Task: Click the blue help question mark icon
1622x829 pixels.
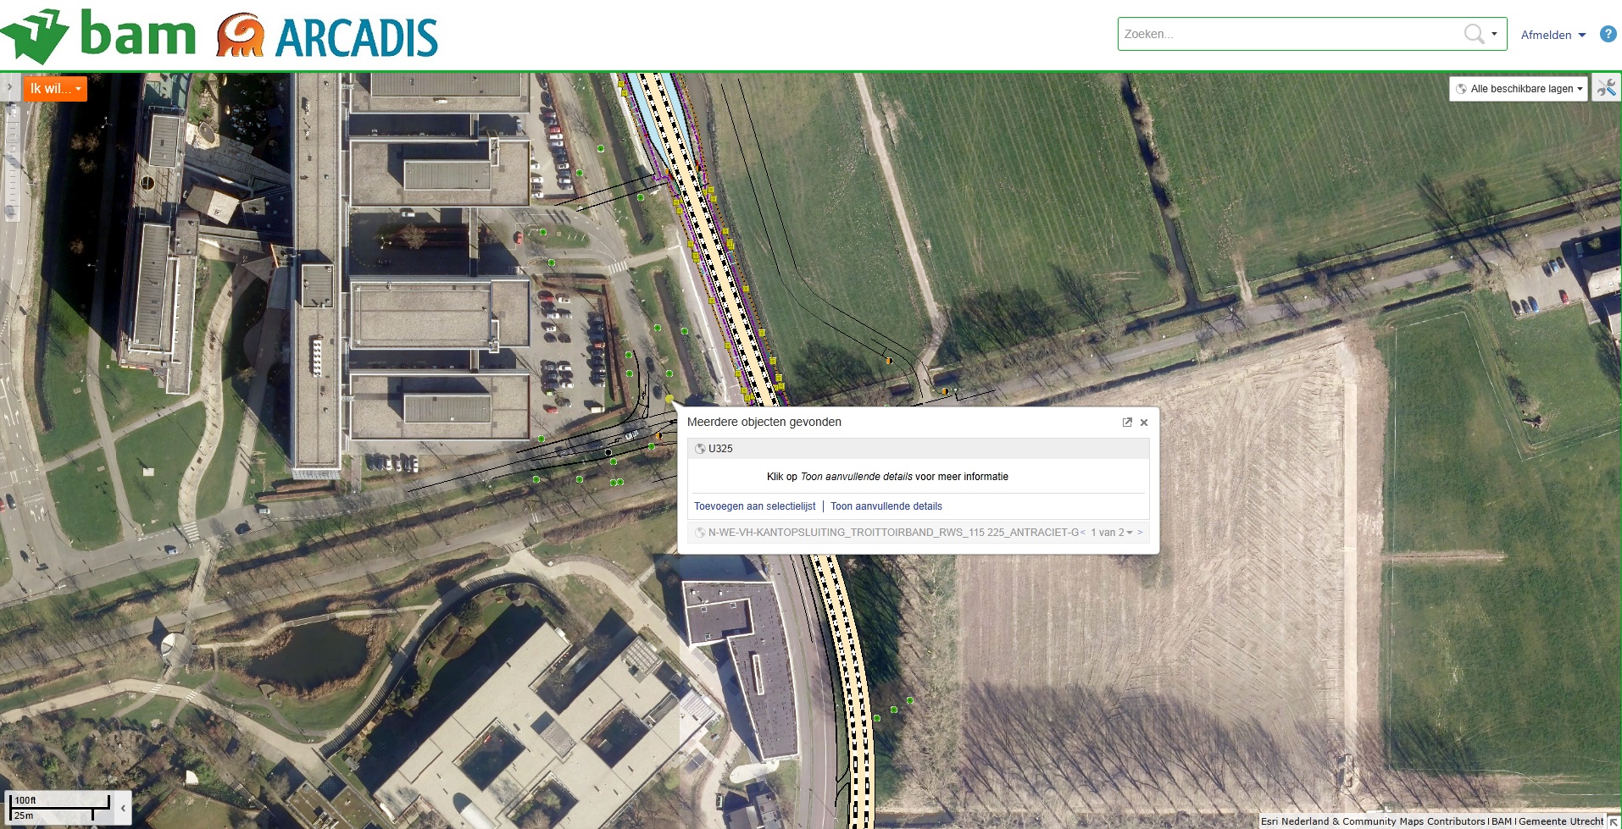Action: (x=1608, y=34)
